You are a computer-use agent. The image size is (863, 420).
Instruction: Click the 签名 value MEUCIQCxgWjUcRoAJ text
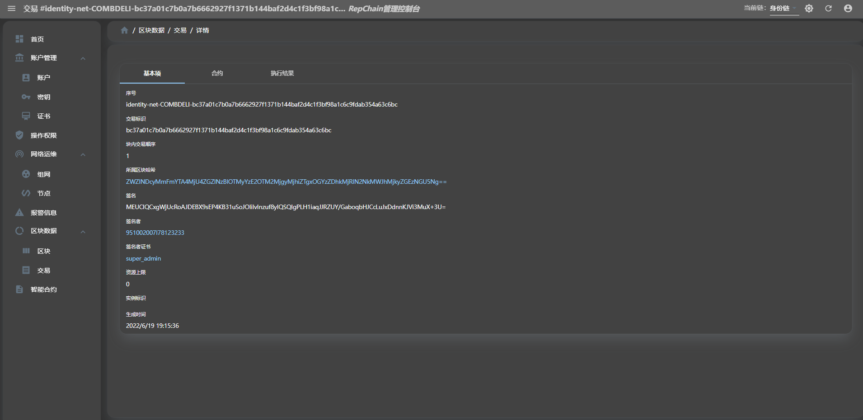pos(286,207)
